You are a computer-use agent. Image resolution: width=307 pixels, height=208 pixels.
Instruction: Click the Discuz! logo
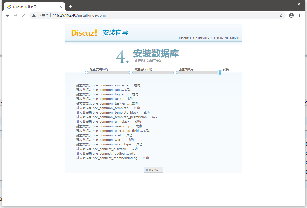pos(84,33)
